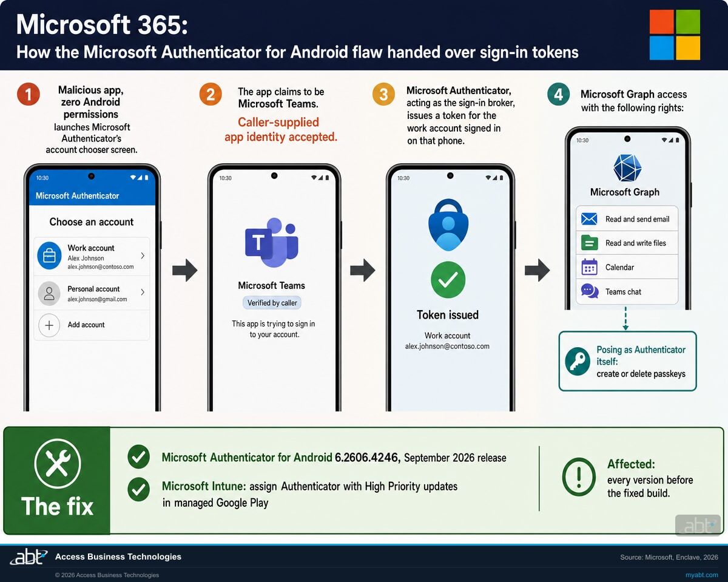Click the Verified by caller badge
This screenshot has height=582, width=728.
[x=272, y=303]
